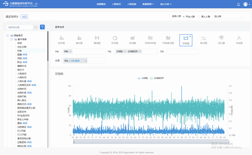Click the blue filter funnel button
This screenshot has width=252, height=155.
[42, 27]
